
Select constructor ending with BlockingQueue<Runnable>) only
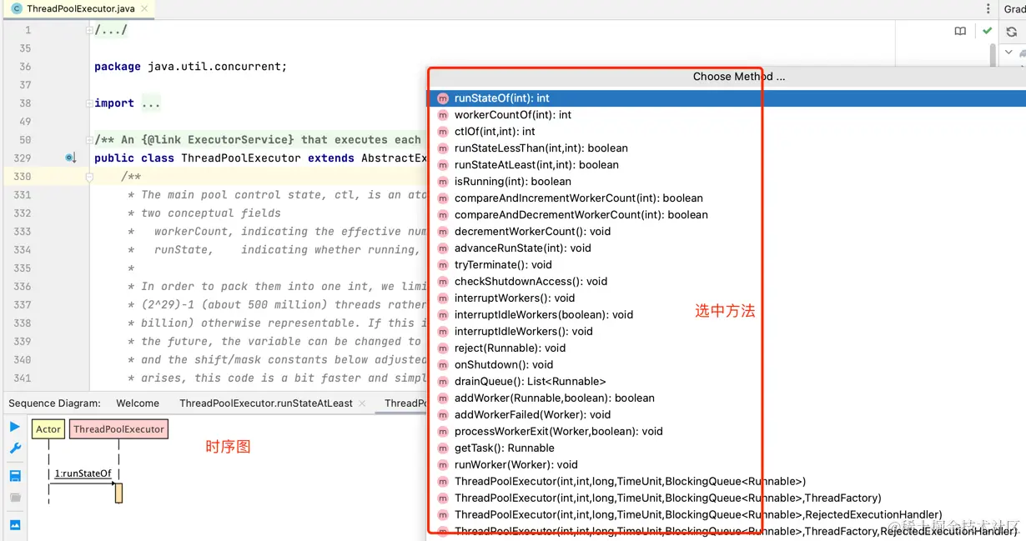tap(727, 482)
